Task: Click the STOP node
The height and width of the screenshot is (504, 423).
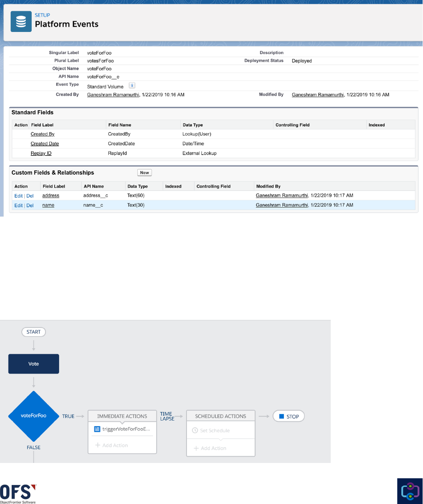Action: click(x=288, y=416)
